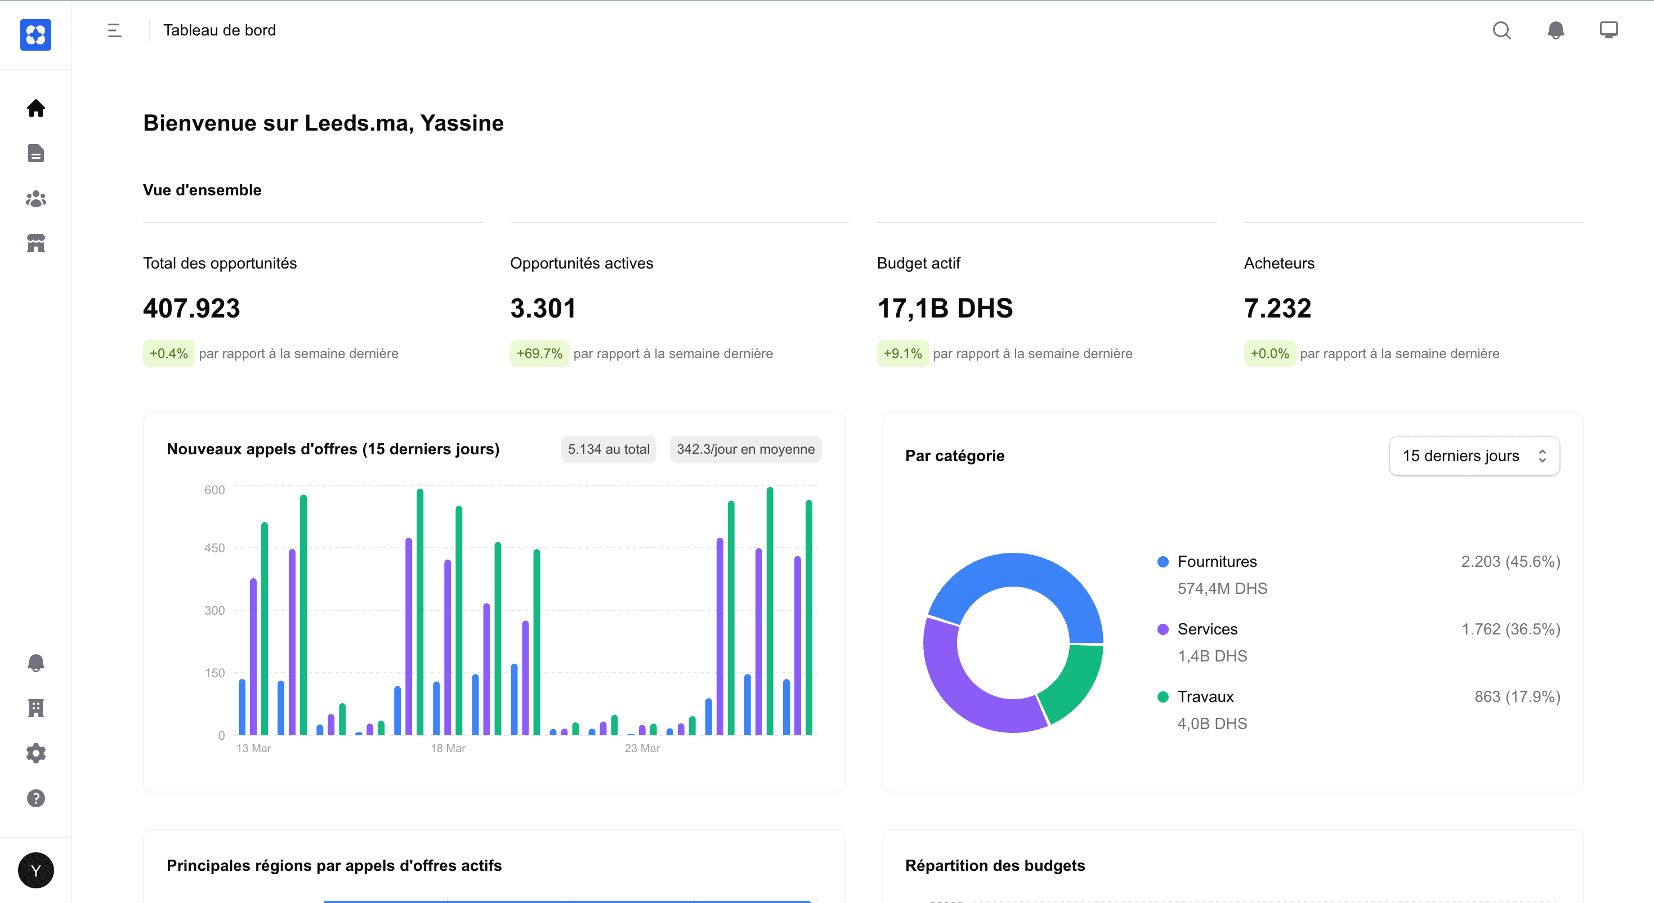Image resolution: width=1654 pixels, height=903 pixels.
Task: Open the monitor display icon in the header
Action: click(x=1609, y=29)
